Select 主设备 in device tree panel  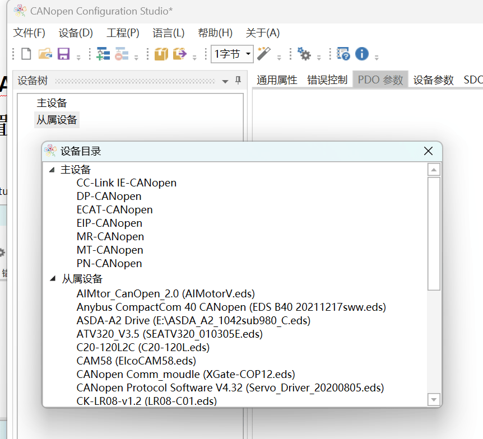coord(52,103)
